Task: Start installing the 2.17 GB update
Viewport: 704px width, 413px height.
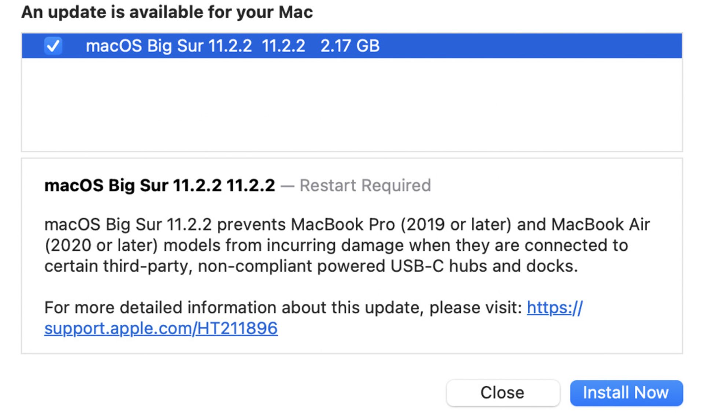Action: pyautogui.click(x=626, y=392)
